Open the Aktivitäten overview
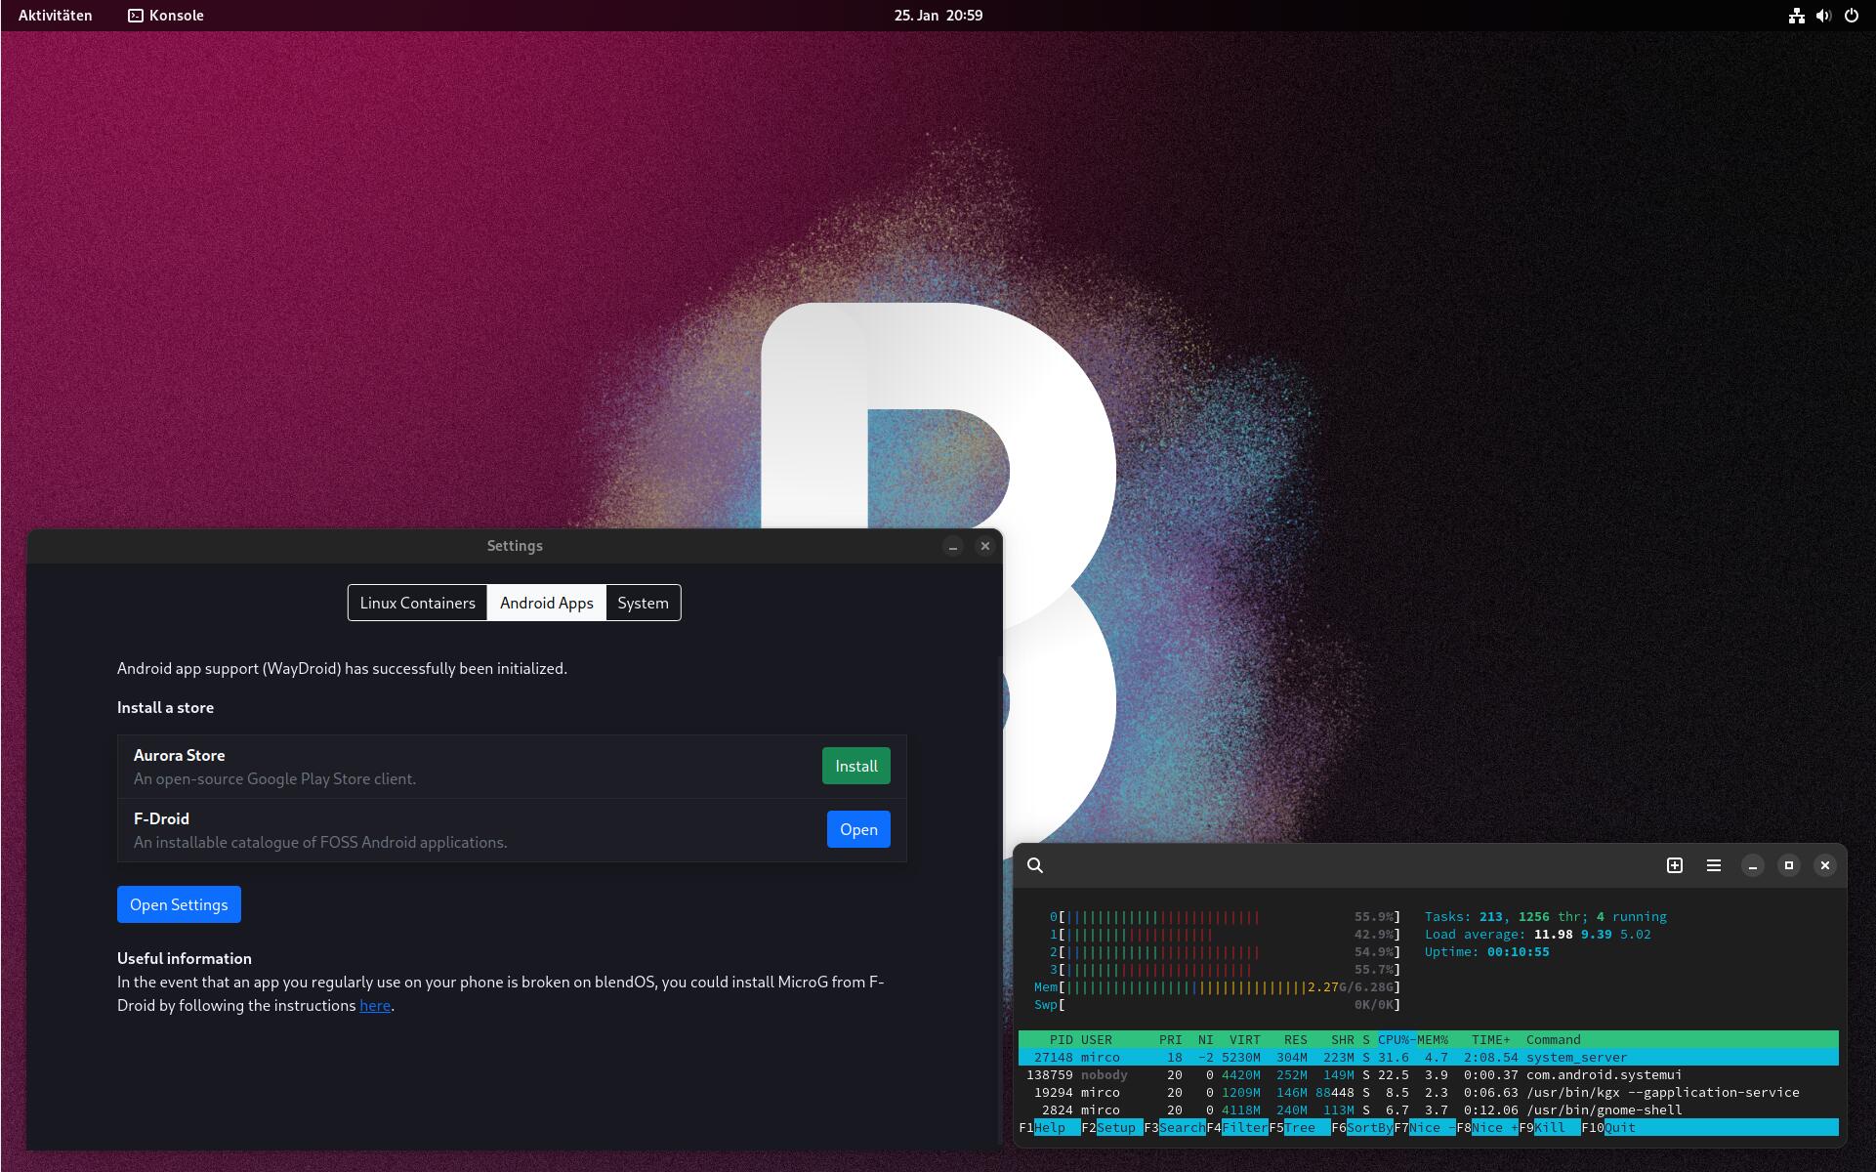The width and height of the screenshot is (1876, 1172). (54, 15)
